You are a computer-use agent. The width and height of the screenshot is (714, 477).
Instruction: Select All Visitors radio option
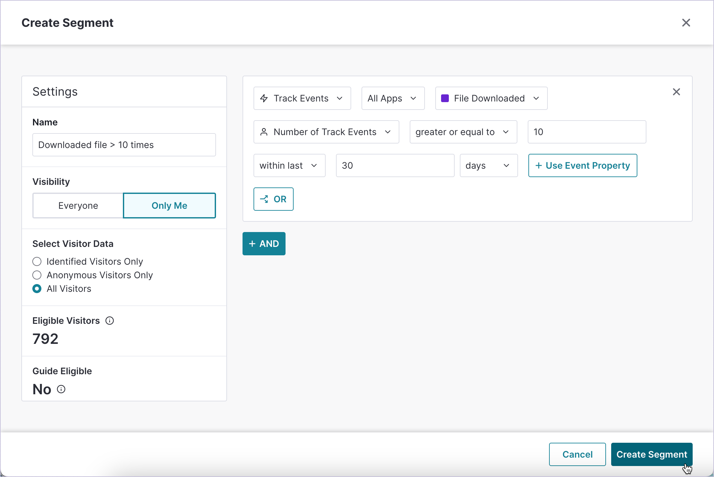tap(37, 289)
